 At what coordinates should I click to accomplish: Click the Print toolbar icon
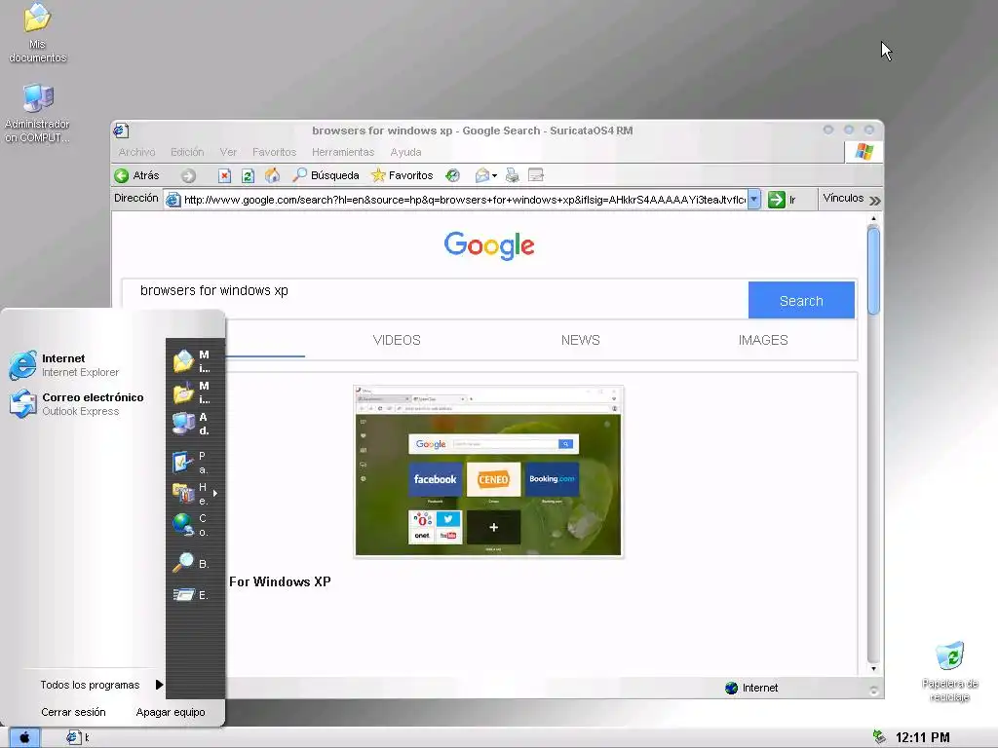click(x=513, y=175)
